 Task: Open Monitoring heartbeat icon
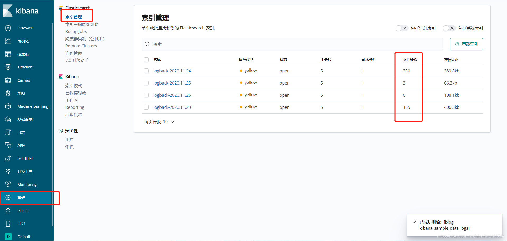point(8,184)
